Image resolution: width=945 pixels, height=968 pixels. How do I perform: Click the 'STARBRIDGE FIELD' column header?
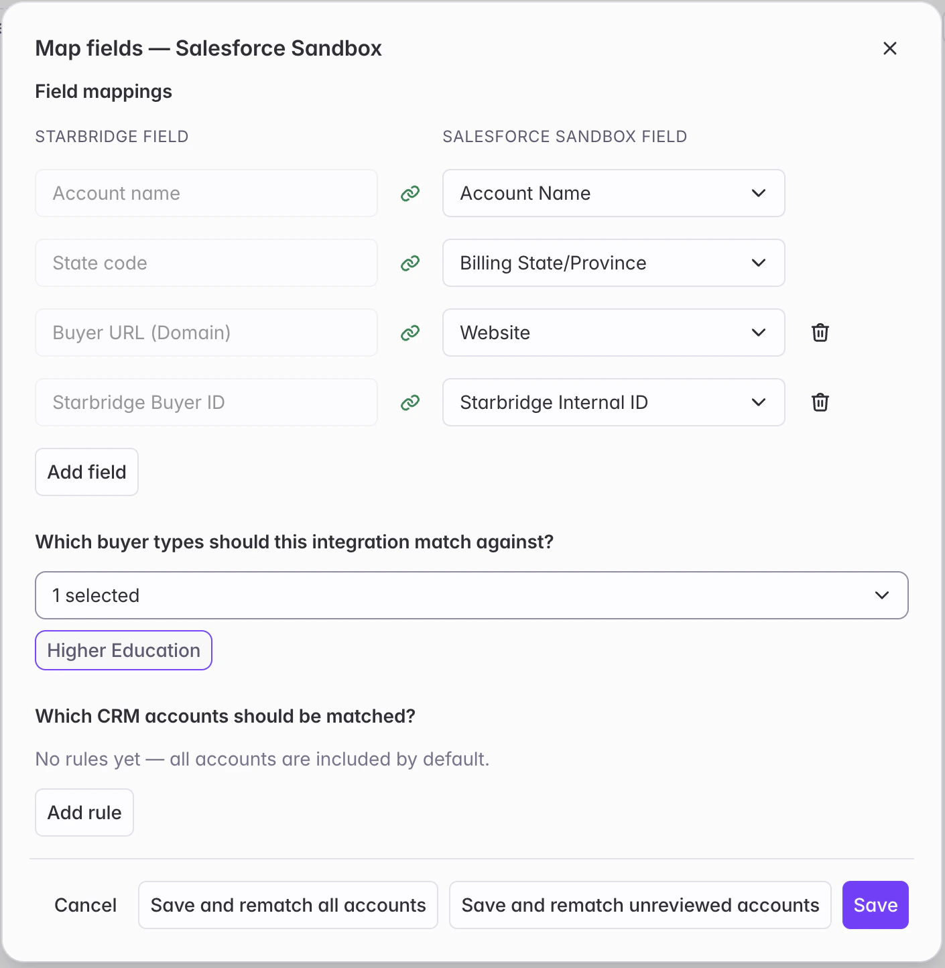tap(112, 137)
